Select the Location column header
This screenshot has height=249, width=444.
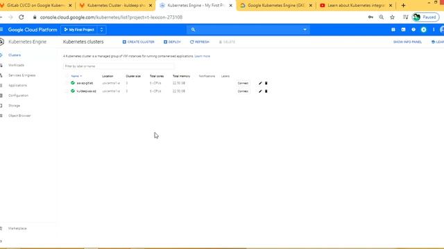[108, 76]
